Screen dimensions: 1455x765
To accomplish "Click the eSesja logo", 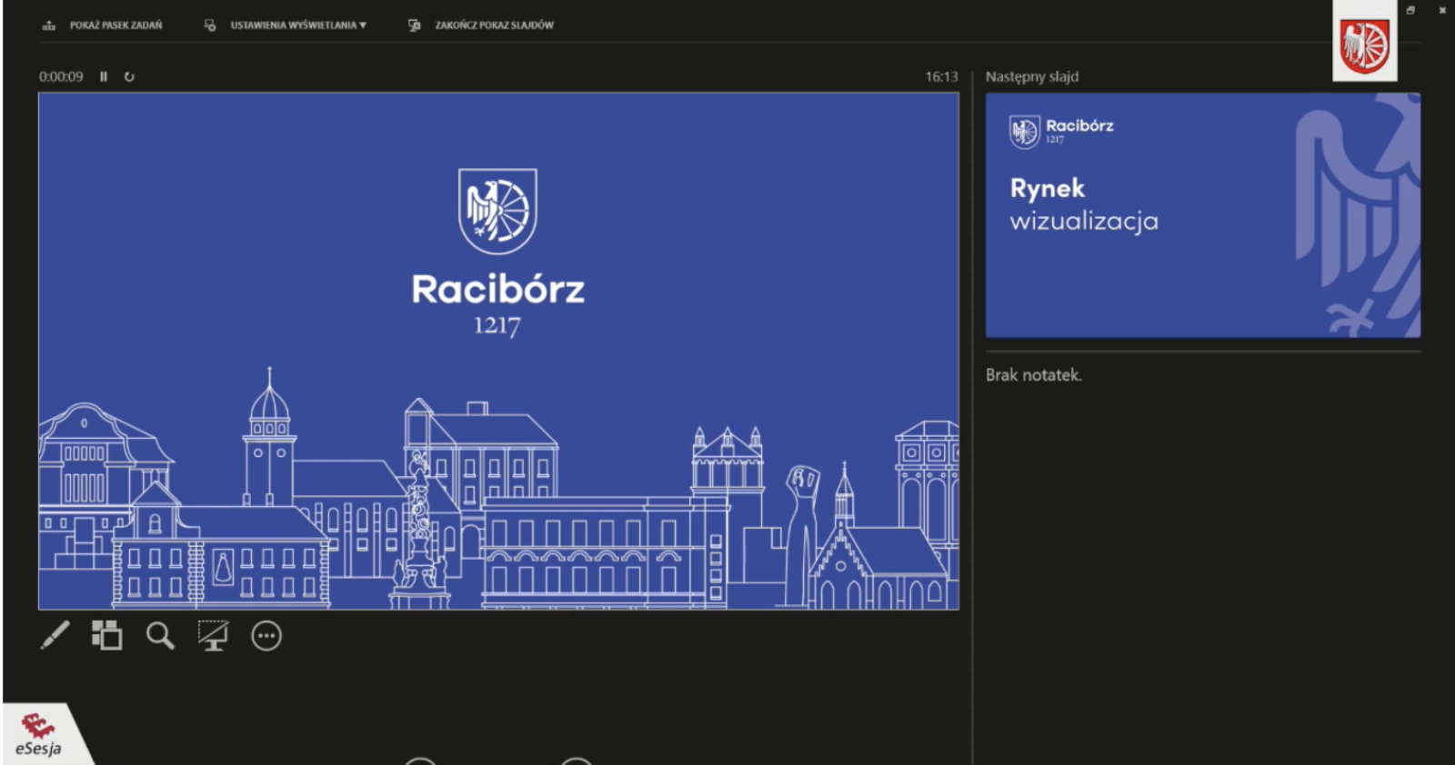I will pos(38,736).
